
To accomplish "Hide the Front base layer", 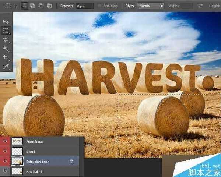I will click(5, 141).
